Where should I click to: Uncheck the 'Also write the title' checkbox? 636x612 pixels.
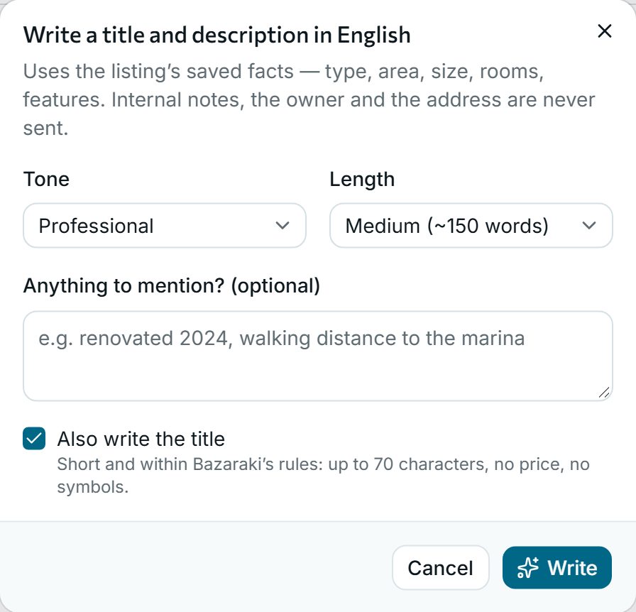tap(34, 439)
